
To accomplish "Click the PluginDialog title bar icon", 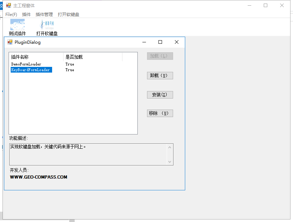I will pos(10,42).
